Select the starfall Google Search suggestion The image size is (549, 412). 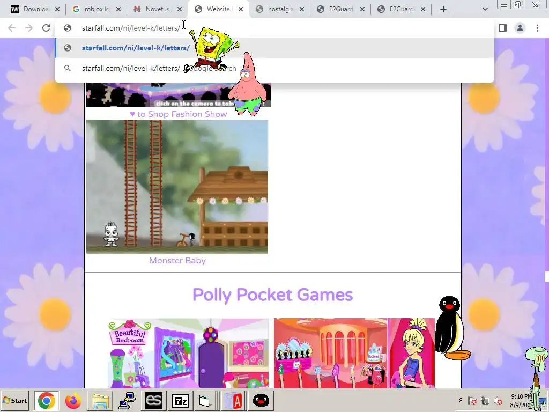[274, 68]
